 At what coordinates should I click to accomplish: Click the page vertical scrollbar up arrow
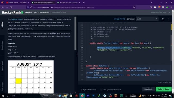[173, 10]
